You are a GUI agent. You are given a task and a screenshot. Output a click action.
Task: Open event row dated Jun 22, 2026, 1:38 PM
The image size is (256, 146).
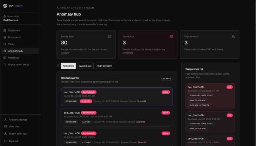click(117, 137)
